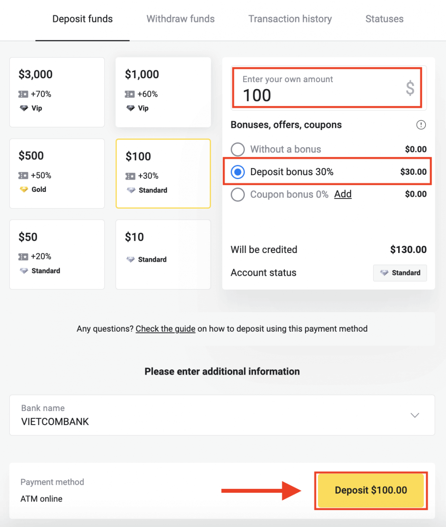Select the Deposit bonus 30% radio

coord(238,172)
